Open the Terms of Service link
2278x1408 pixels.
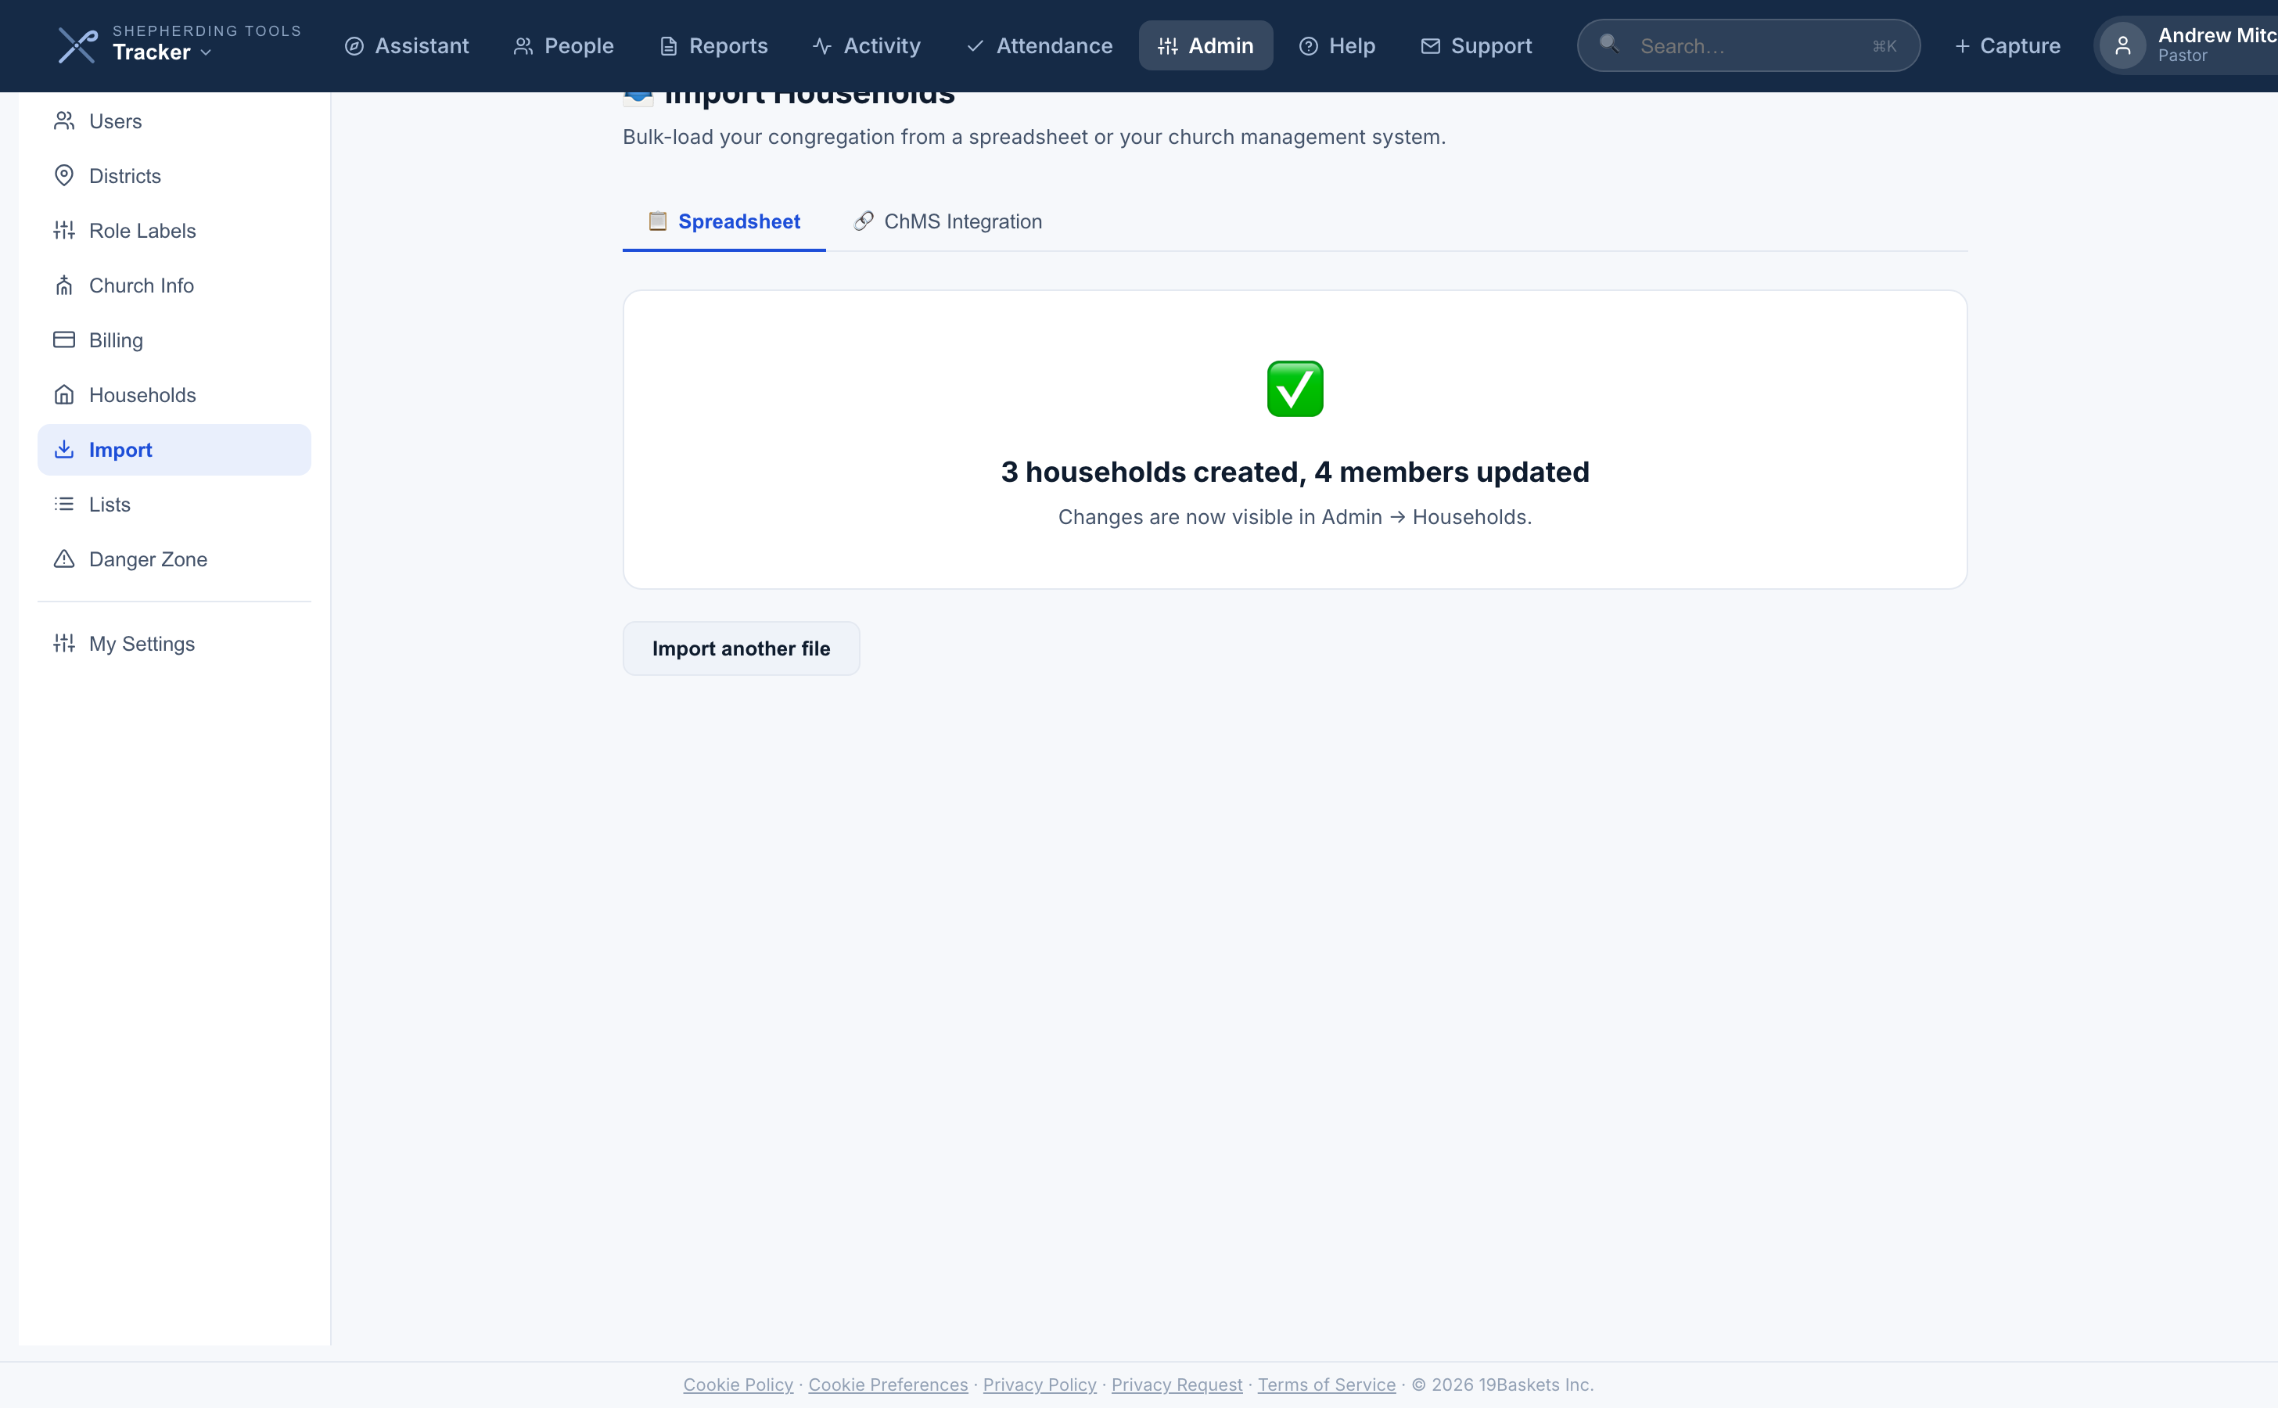[x=1326, y=1385]
